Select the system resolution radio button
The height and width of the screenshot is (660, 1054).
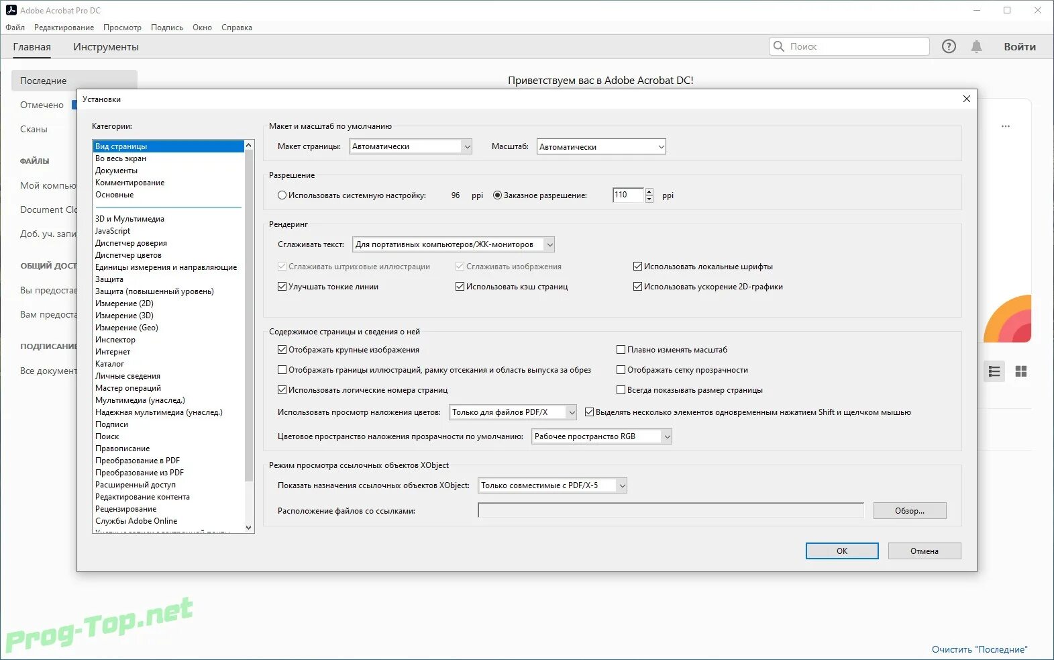(282, 195)
